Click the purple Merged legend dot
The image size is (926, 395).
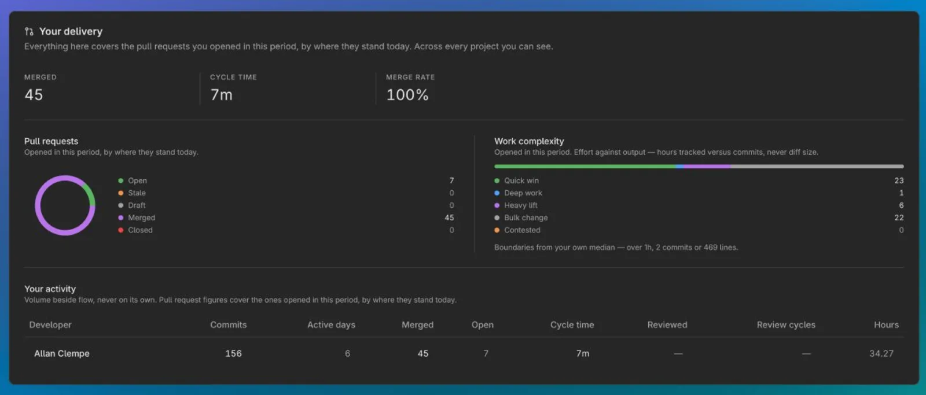[x=121, y=218]
